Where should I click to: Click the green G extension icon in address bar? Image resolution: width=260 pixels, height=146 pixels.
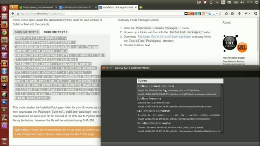[x=196, y=13]
